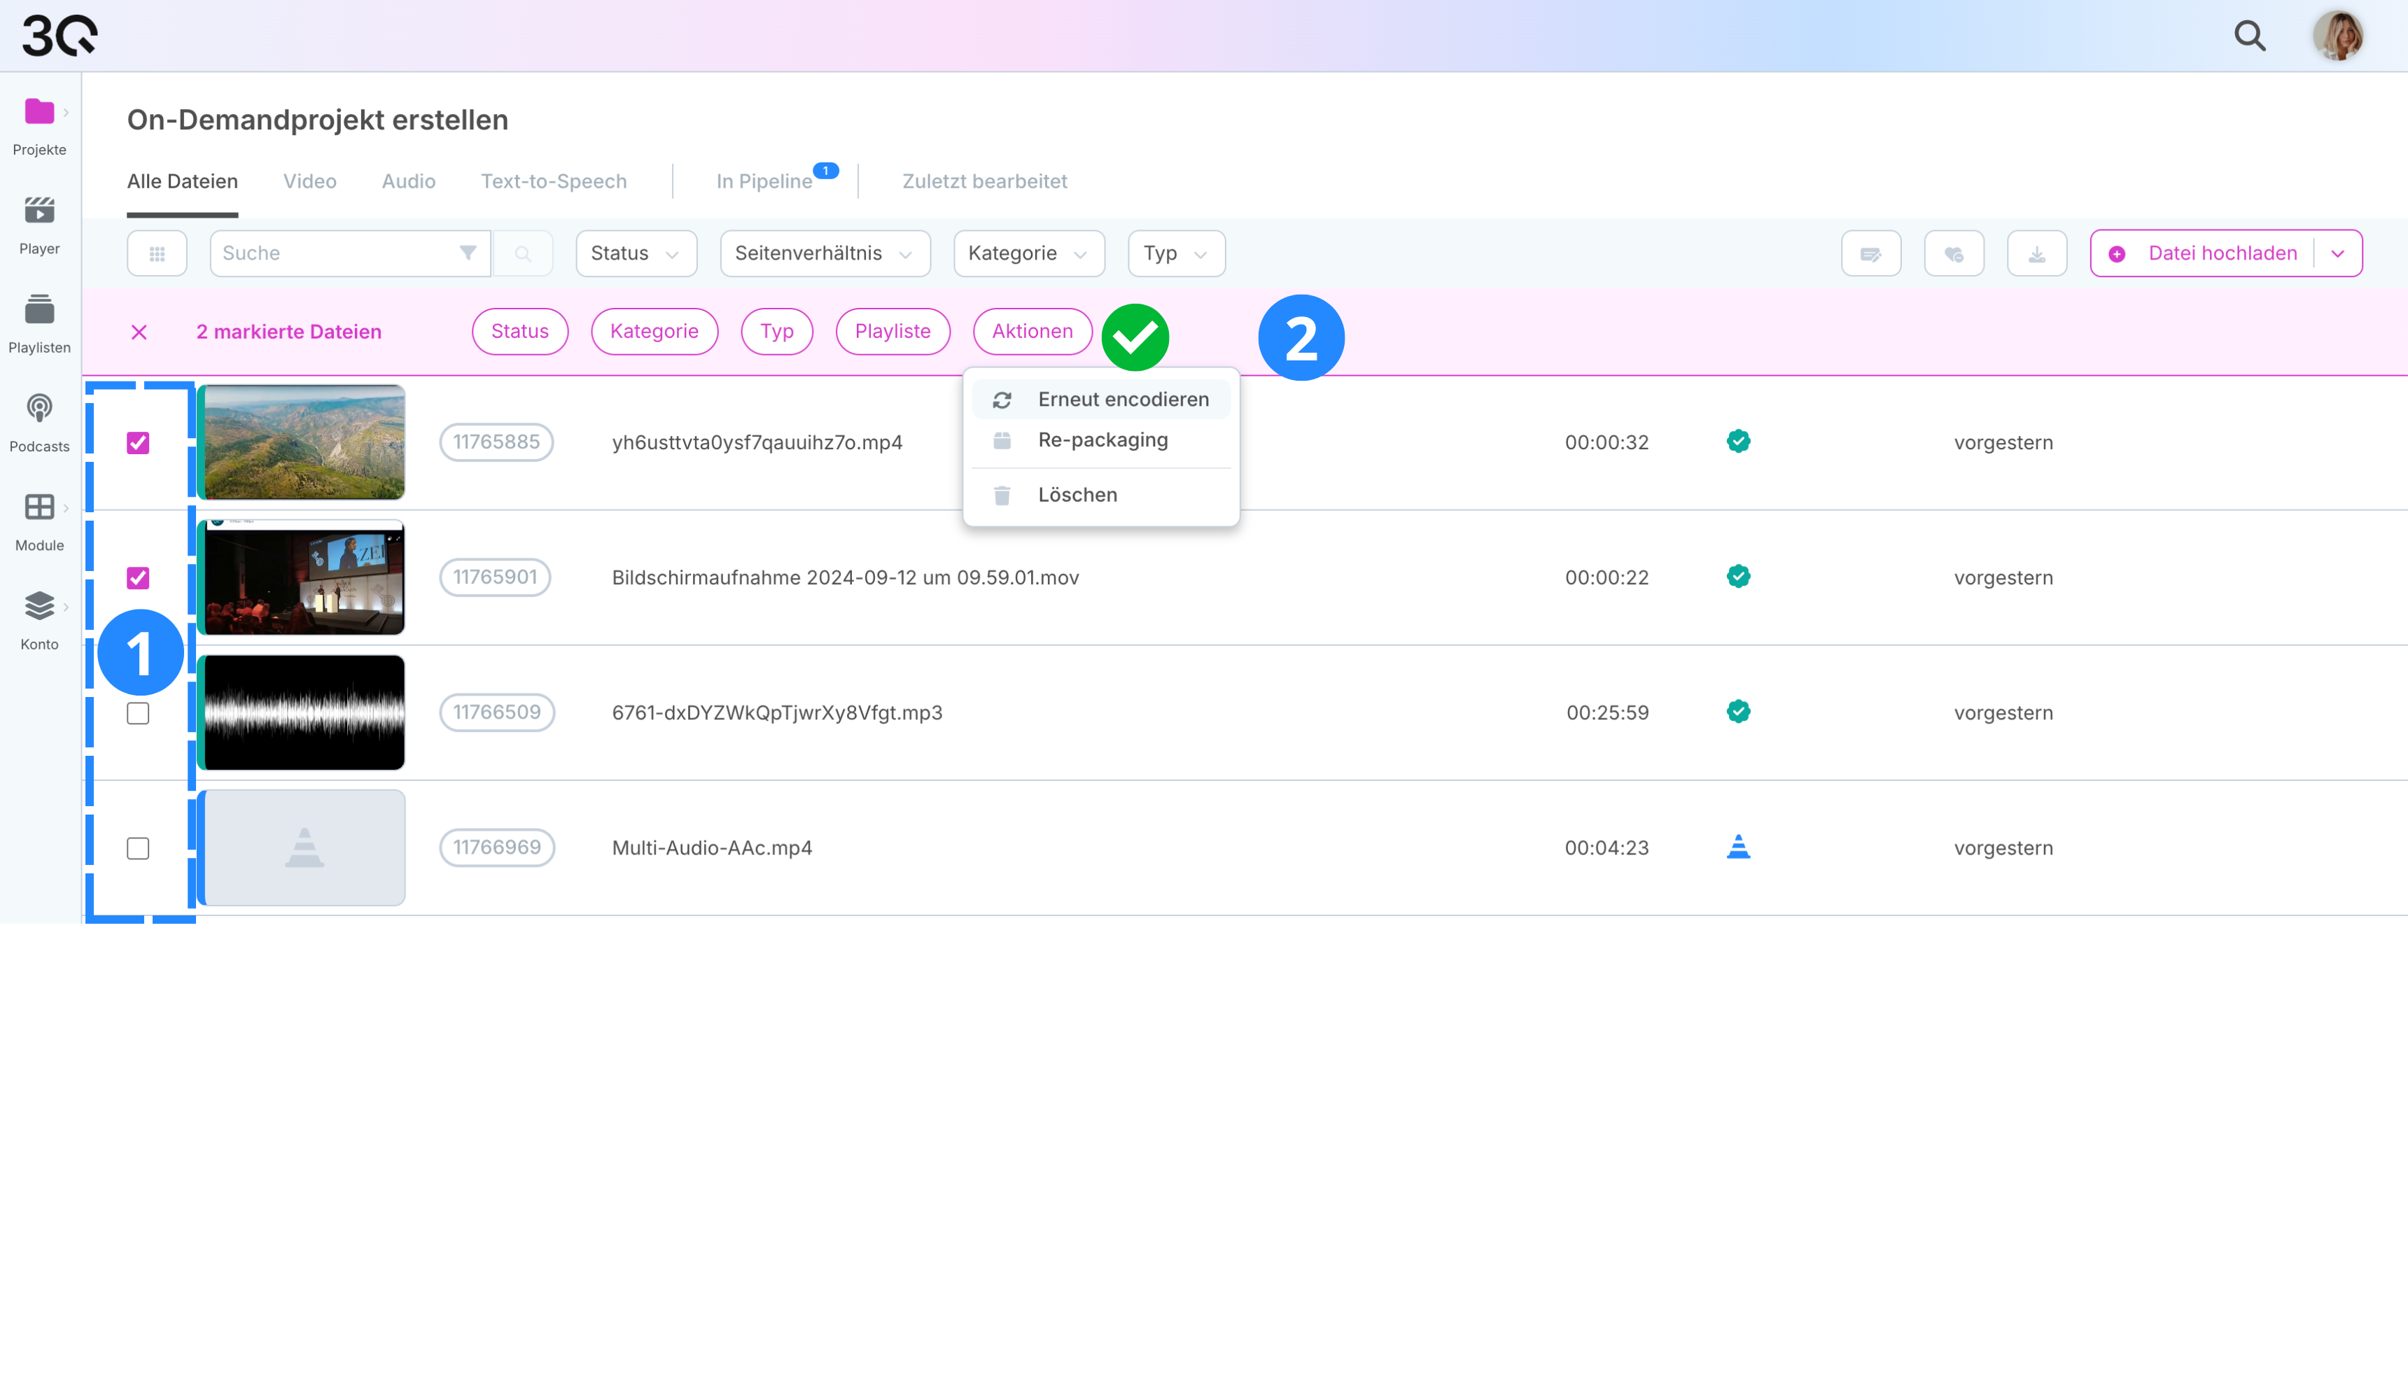Choose Erneut encodieren from the menu
The image size is (2408, 1380).
(x=1123, y=399)
